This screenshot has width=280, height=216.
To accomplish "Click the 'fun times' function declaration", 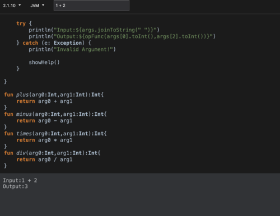I will 55,134.
